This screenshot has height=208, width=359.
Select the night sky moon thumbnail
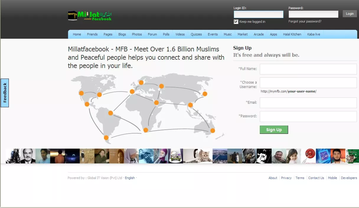(x=72, y=156)
